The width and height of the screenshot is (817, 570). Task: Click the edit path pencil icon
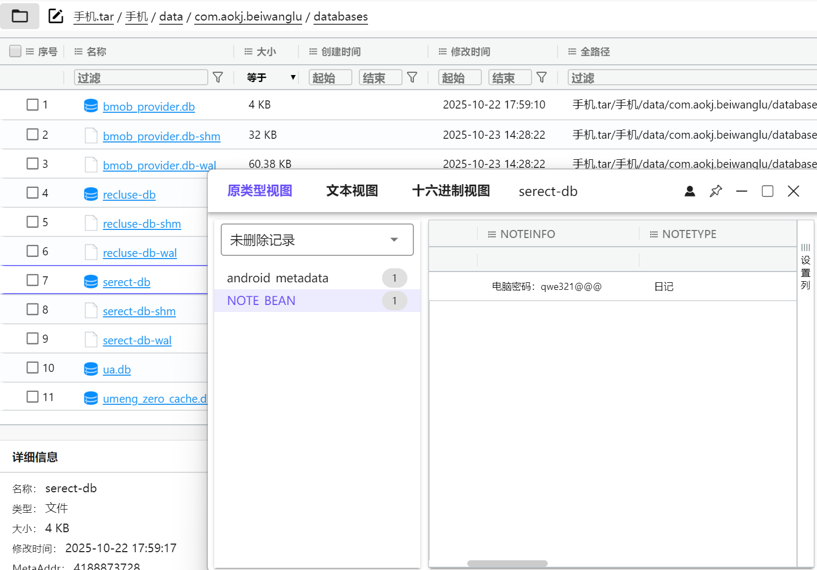pyautogui.click(x=56, y=16)
